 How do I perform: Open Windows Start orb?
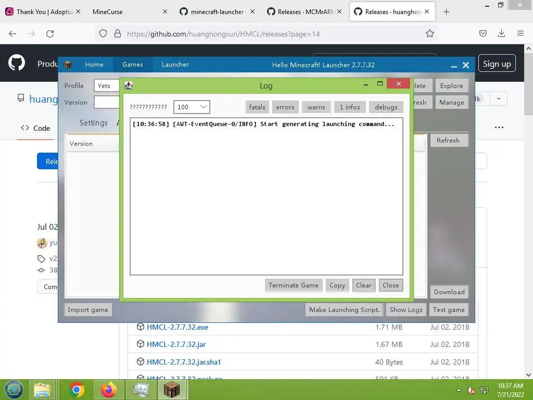[14, 390]
